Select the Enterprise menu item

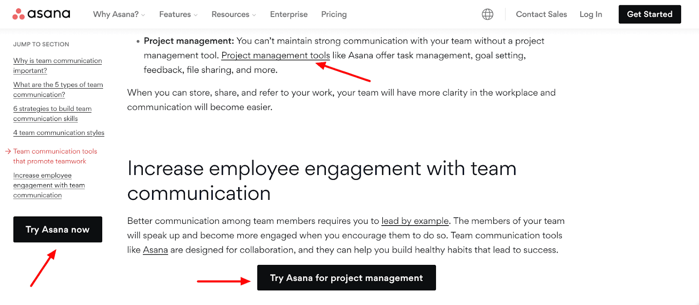tap(289, 14)
